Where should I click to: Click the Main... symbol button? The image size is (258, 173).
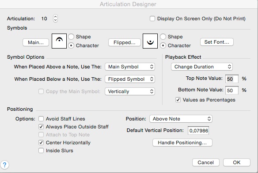pos(36,42)
